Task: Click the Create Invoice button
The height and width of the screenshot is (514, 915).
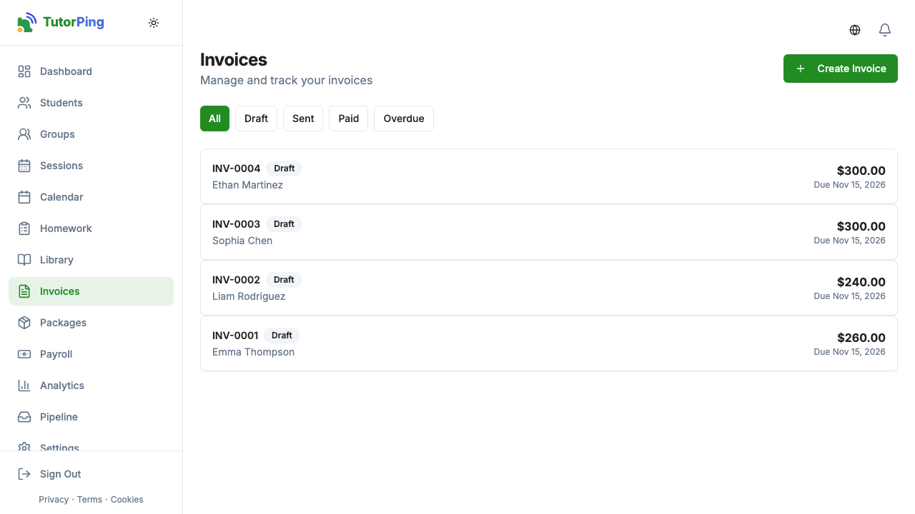Action: tap(841, 69)
